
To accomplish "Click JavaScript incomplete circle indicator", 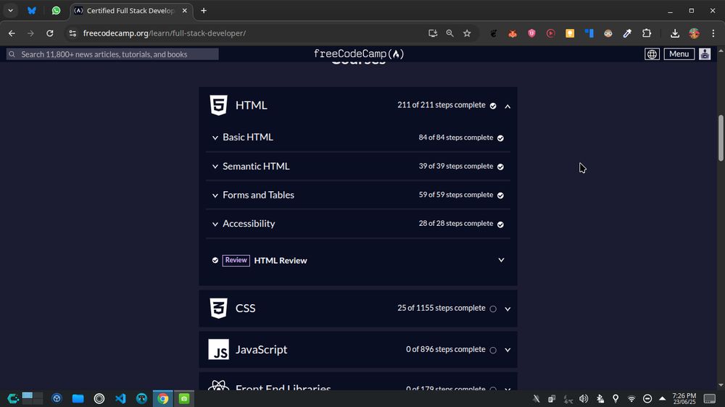I will tap(493, 351).
